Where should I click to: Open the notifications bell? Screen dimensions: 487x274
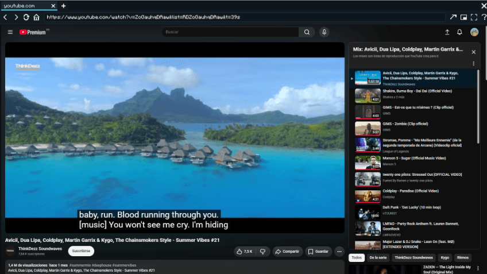[x=459, y=32]
